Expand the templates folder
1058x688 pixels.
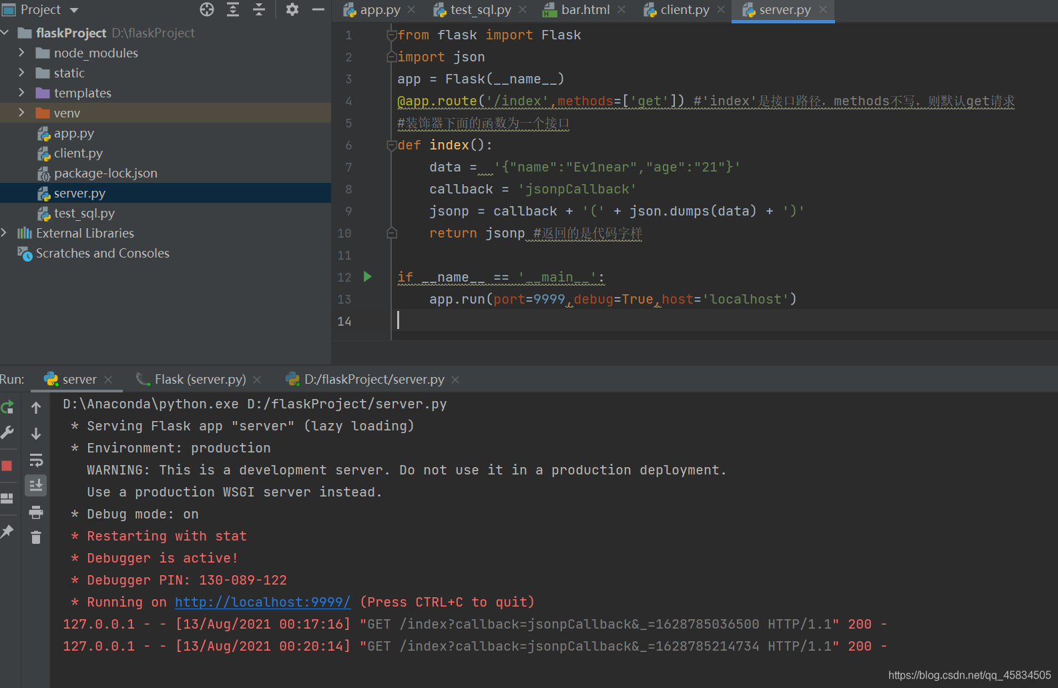[x=21, y=93]
